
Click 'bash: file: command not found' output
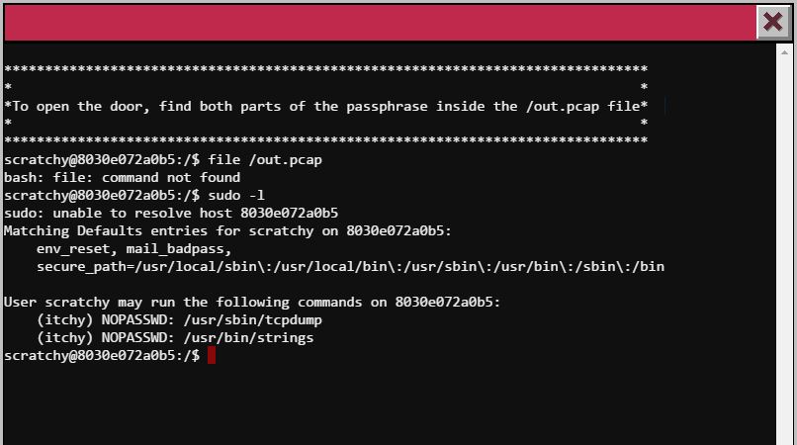point(123,177)
